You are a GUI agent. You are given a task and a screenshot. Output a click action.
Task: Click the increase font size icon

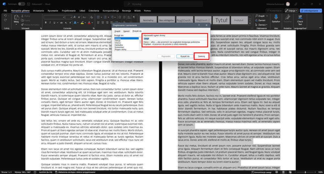click(75, 17)
